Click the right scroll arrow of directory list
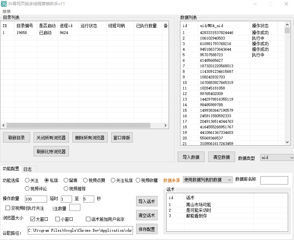 (166, 126)
